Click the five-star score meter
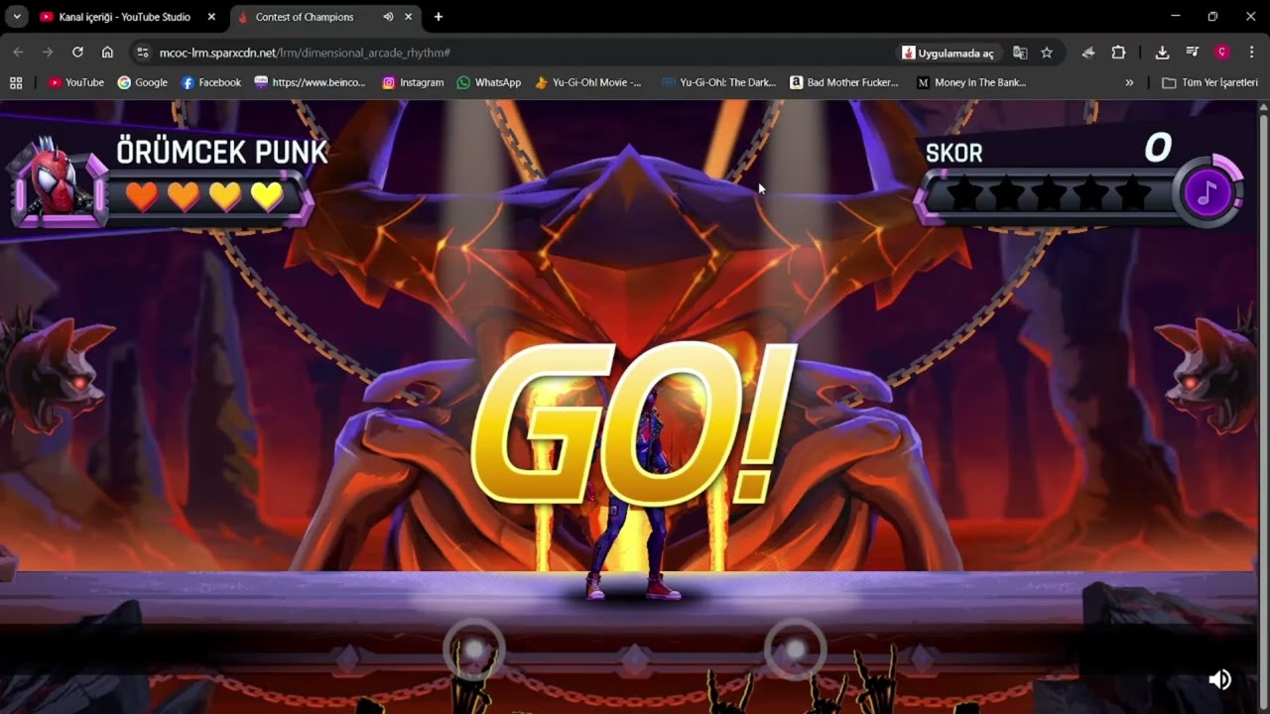 (1048, 193)
